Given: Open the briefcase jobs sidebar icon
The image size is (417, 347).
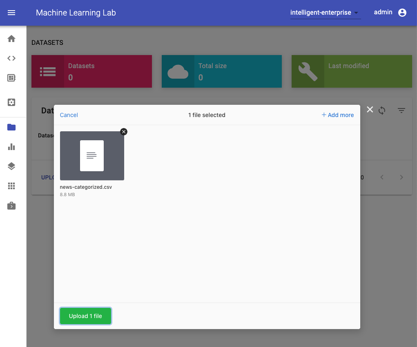Looking at the screenshot, I should pos(11,206).
